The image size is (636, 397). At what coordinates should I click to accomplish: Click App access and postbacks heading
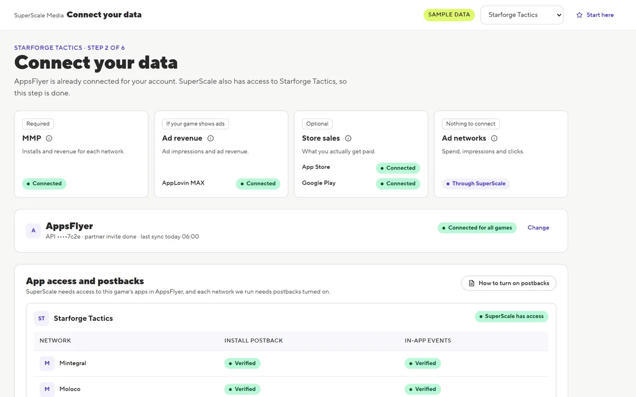click(85, 281)
